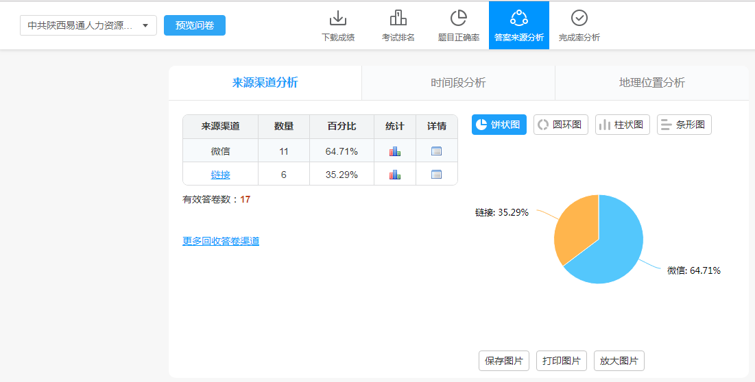Click the 微信: 64.71% chart label

694,270
